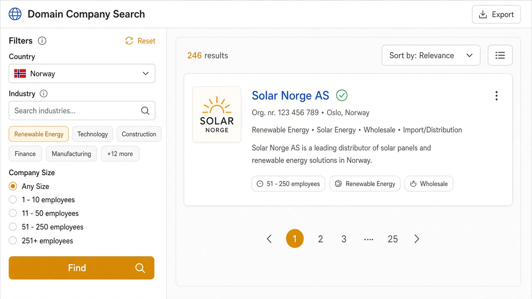Screen dimensions: 532x299
Task: Select the Construction industry chip
Action: click(x=139, y=134)
